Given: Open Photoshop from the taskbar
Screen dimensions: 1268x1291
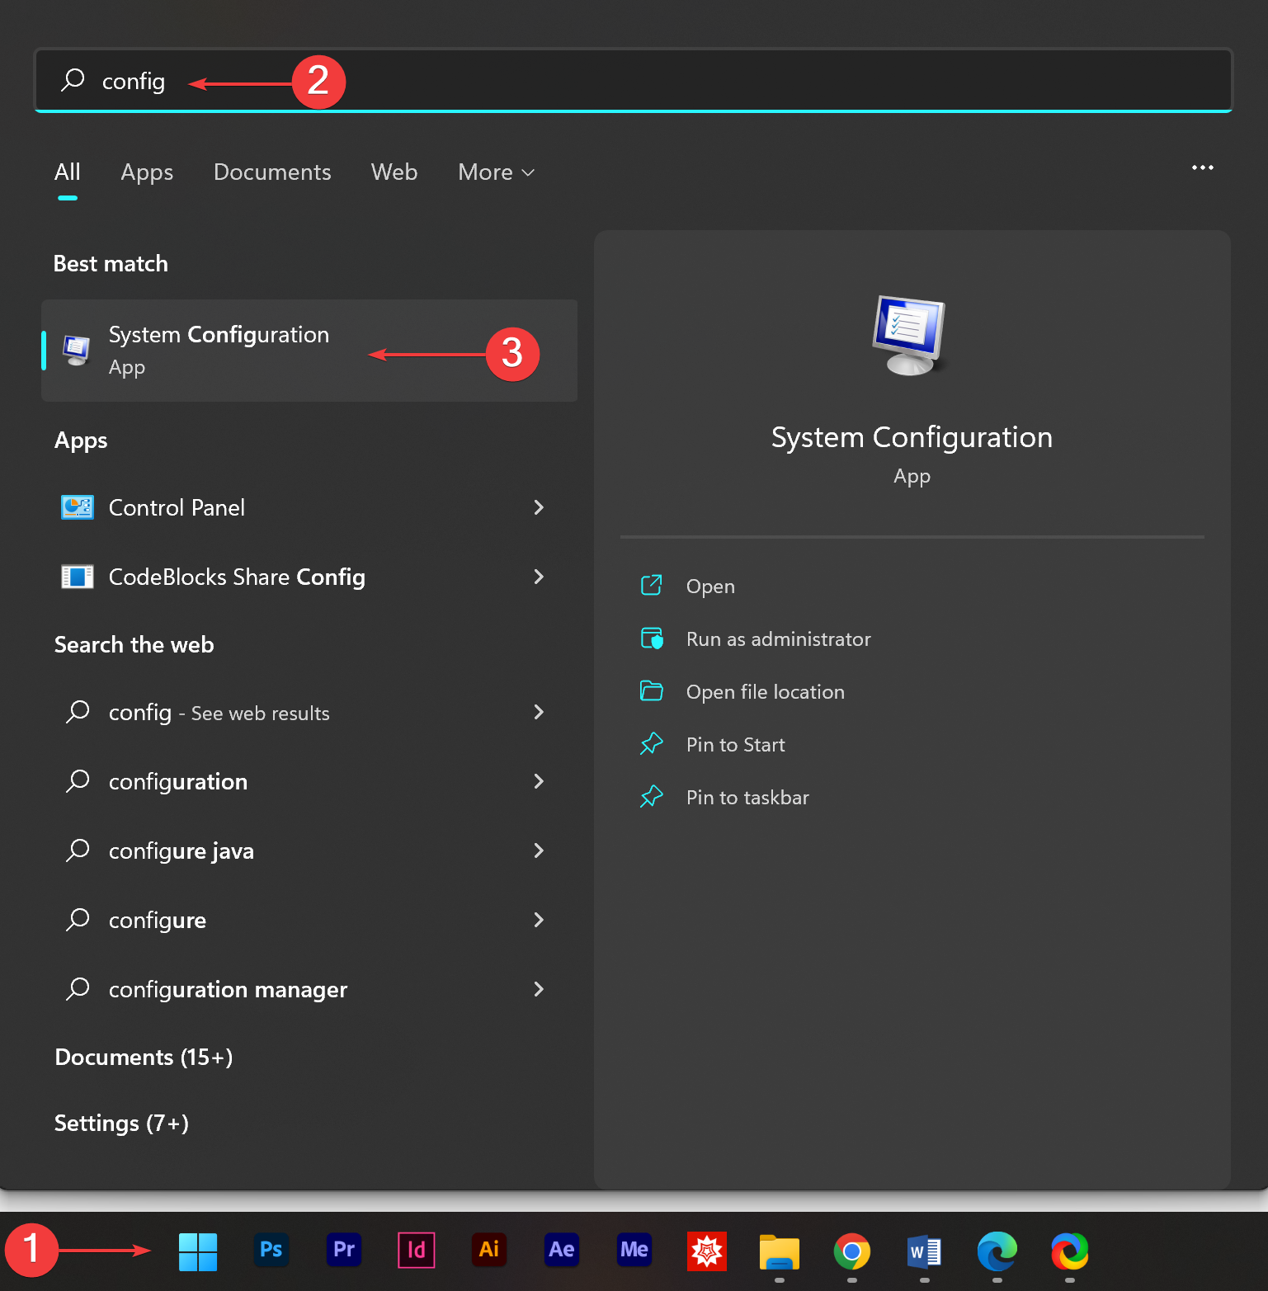Looking at the screenshot, I should click(271, 1251).
